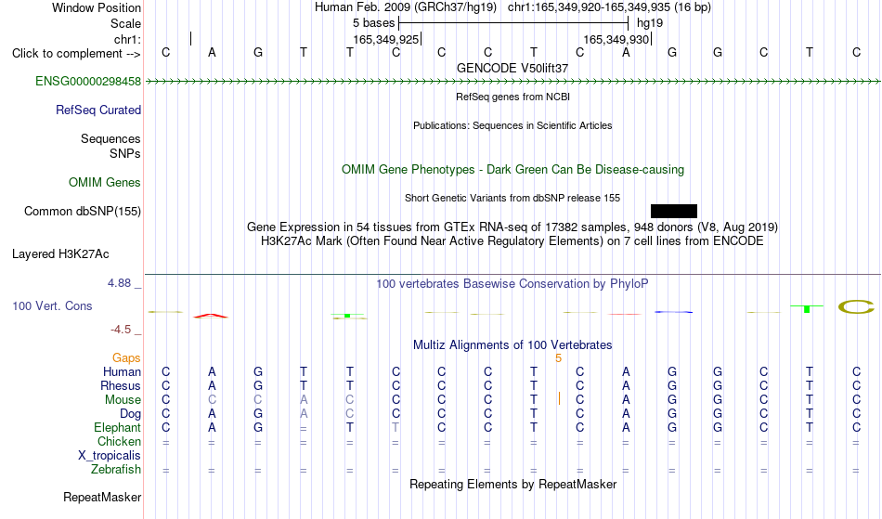Viewport: 882px width, 519px height.
Task: Click the large olive C logo in the conservation track
Action: pyautogui.click(x=856, y=306)
